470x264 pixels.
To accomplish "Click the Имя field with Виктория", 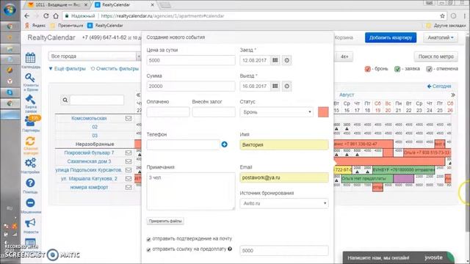I will (284, 144).
